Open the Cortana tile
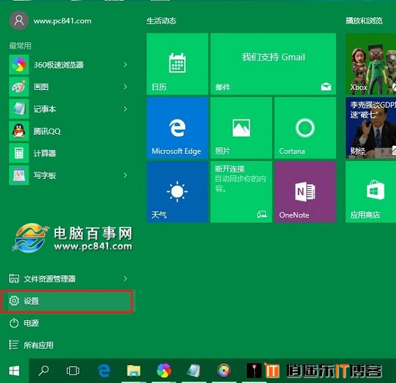396x383 pixels. point(305,128)
